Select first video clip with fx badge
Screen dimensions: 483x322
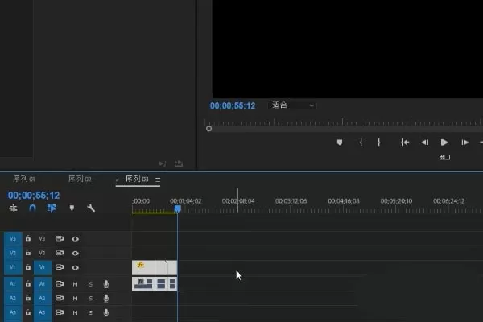tap(143, 267)
